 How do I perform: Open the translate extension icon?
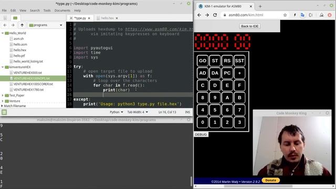[x=302, y=15]
